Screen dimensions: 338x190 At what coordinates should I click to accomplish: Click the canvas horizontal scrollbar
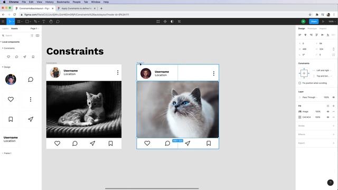[152, 188]
